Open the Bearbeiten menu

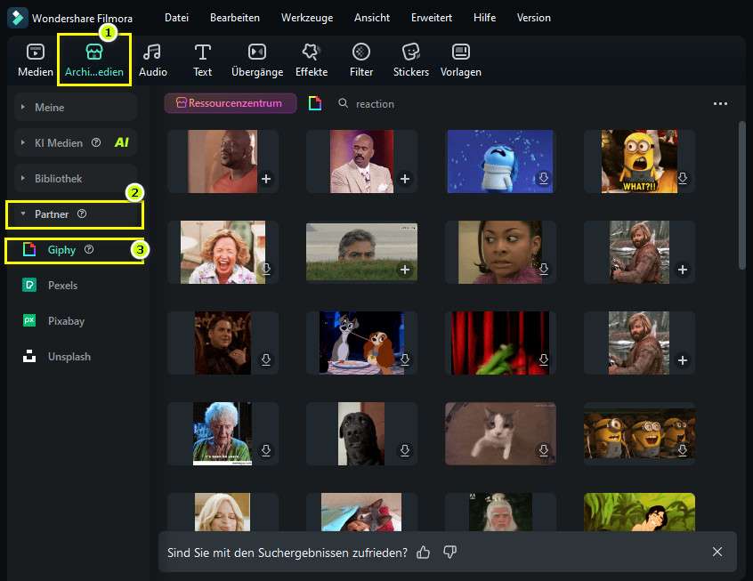(x=235, y=18)
